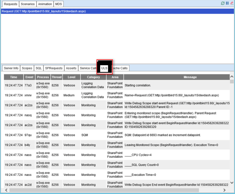The image size is (235, 194).
Task: Open the SPRequests tab
Action: (x=54, y=68)
